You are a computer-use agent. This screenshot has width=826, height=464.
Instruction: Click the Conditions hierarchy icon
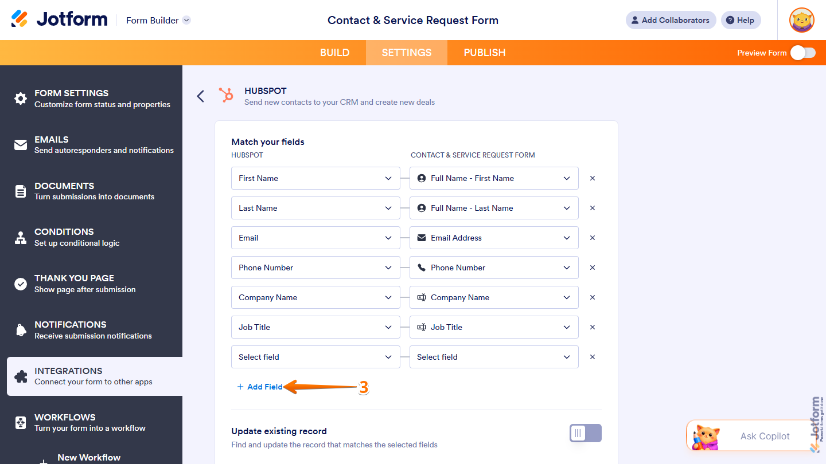21,238
